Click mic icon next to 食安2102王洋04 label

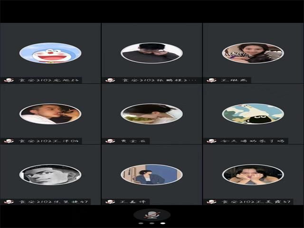coord(9,141)
